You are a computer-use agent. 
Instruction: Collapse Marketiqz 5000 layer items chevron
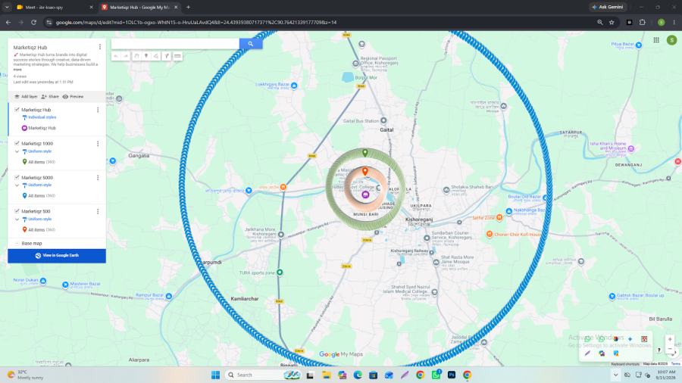click(17, 185)
